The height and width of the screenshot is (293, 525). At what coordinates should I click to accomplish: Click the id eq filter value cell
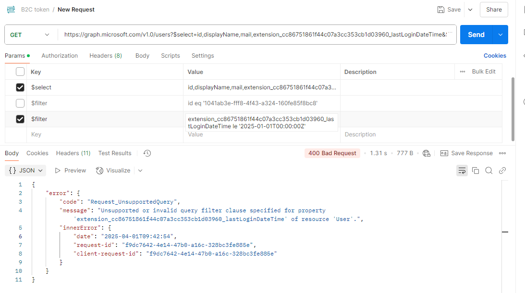pyautogui.click(x=262, y=103)
